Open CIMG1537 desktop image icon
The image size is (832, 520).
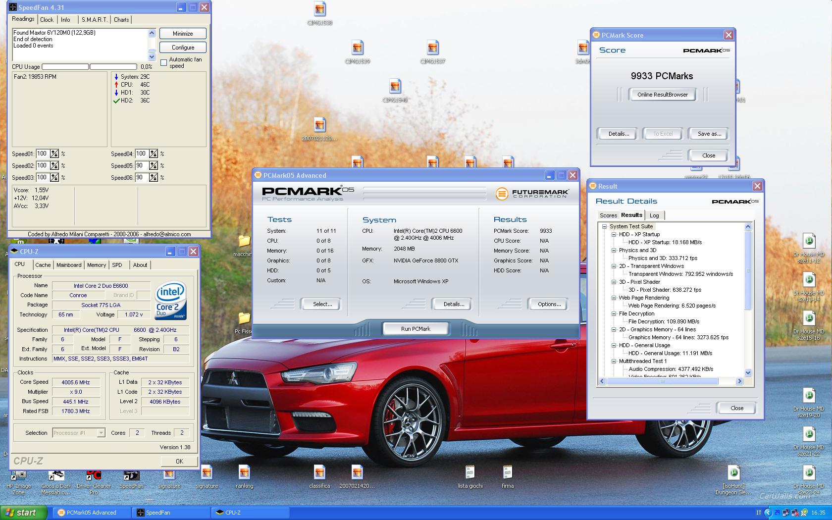pos(433,52)
